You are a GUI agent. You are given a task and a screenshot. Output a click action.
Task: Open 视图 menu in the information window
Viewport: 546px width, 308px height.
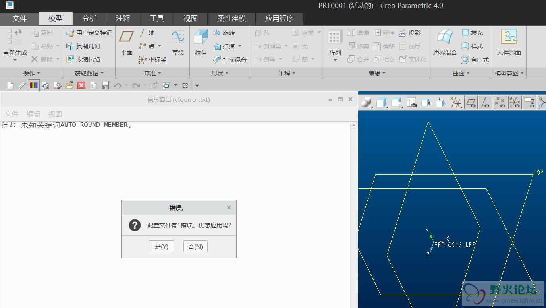(55, 114)
